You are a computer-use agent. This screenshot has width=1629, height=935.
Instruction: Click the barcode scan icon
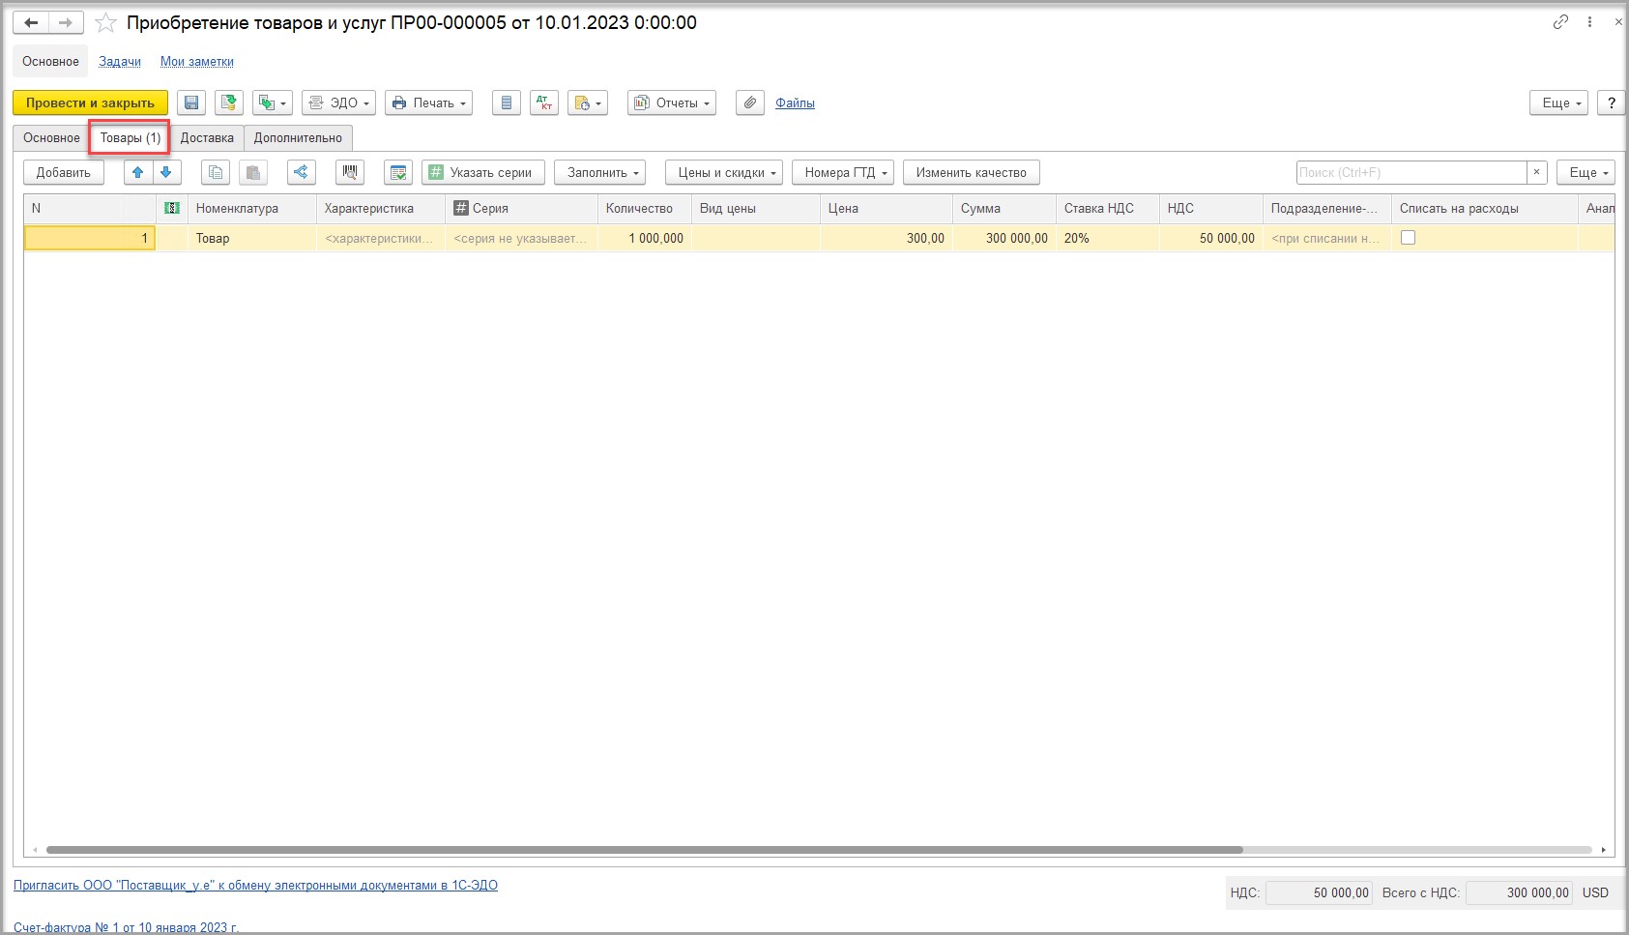[x=349, y=173]
